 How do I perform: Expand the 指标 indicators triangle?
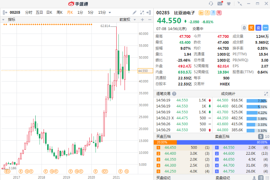click(3, 20)
